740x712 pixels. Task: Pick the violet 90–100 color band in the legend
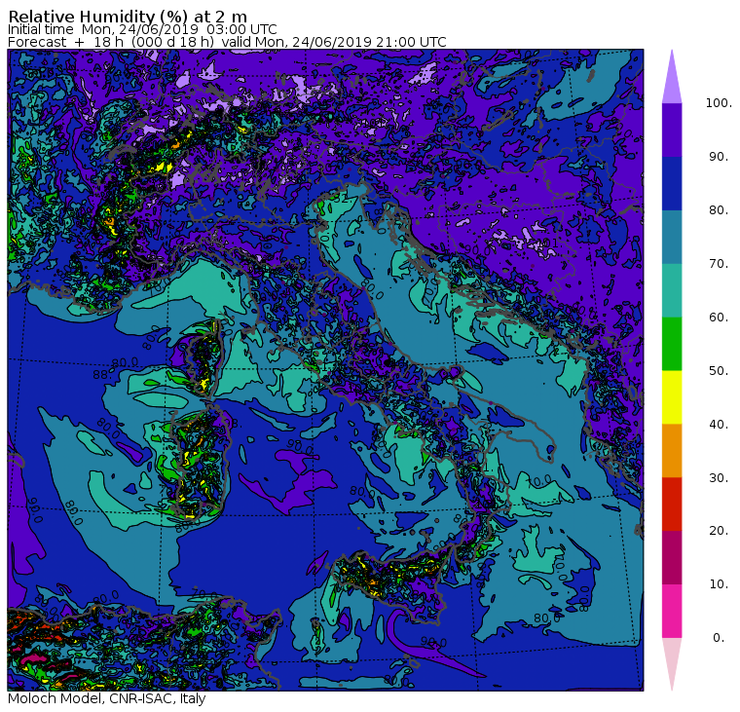click(x=672, y=130)
